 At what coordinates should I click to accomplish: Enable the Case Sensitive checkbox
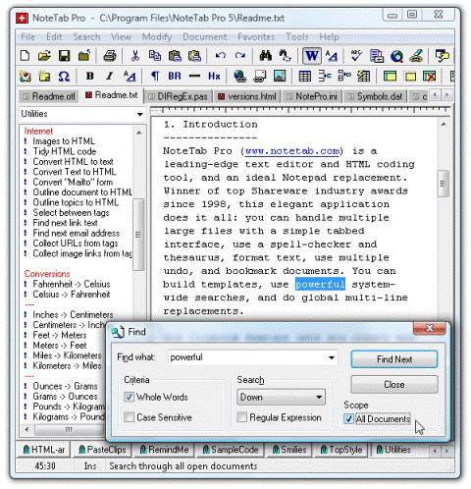(129, 417)
